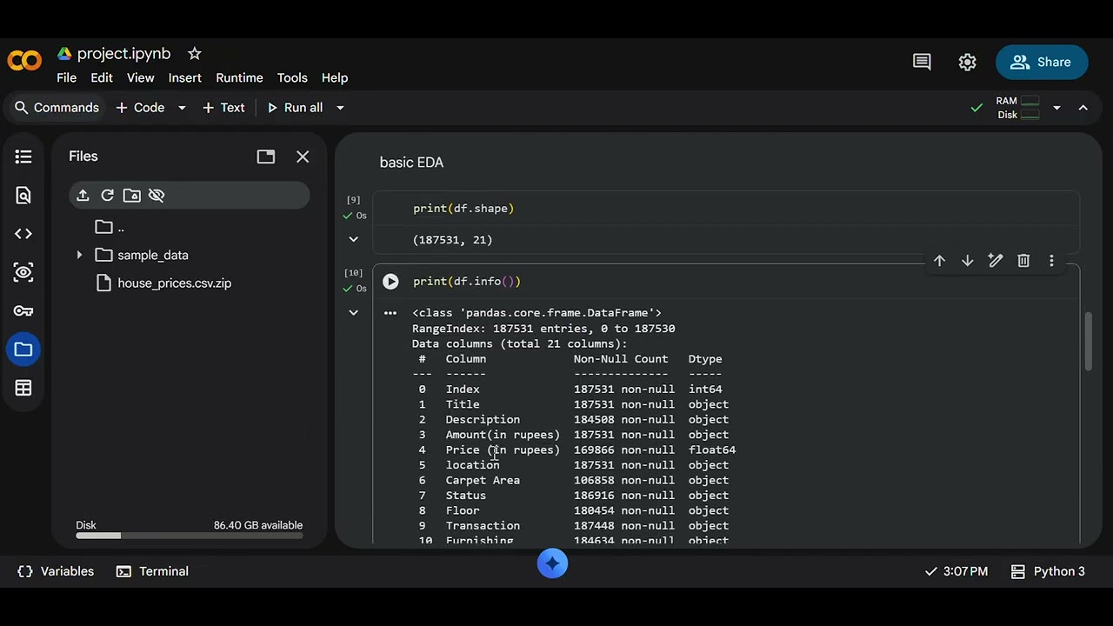
Task: Open the settings gear icon
Action: point(967,62)
